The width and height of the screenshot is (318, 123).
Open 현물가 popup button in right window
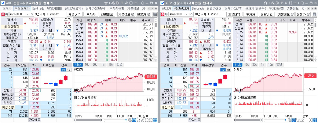(x=303, y=14)
